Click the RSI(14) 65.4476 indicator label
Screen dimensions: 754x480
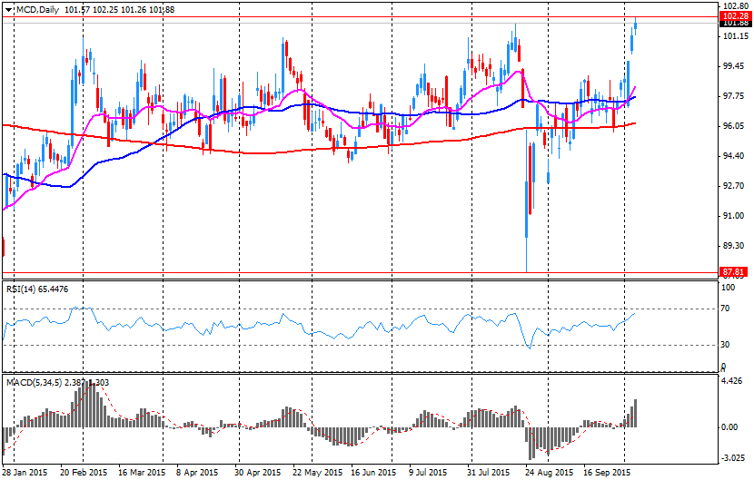37,289
